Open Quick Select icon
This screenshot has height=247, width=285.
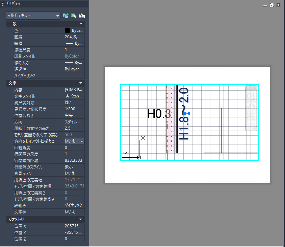coord(82,16)
